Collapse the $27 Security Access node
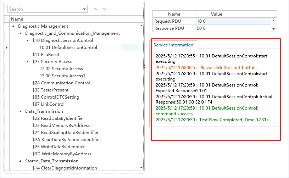Viewport: 289px width, 178px height. pos(28,62)
